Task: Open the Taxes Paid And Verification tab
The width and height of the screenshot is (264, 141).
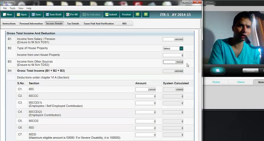Action: (99, 23)
